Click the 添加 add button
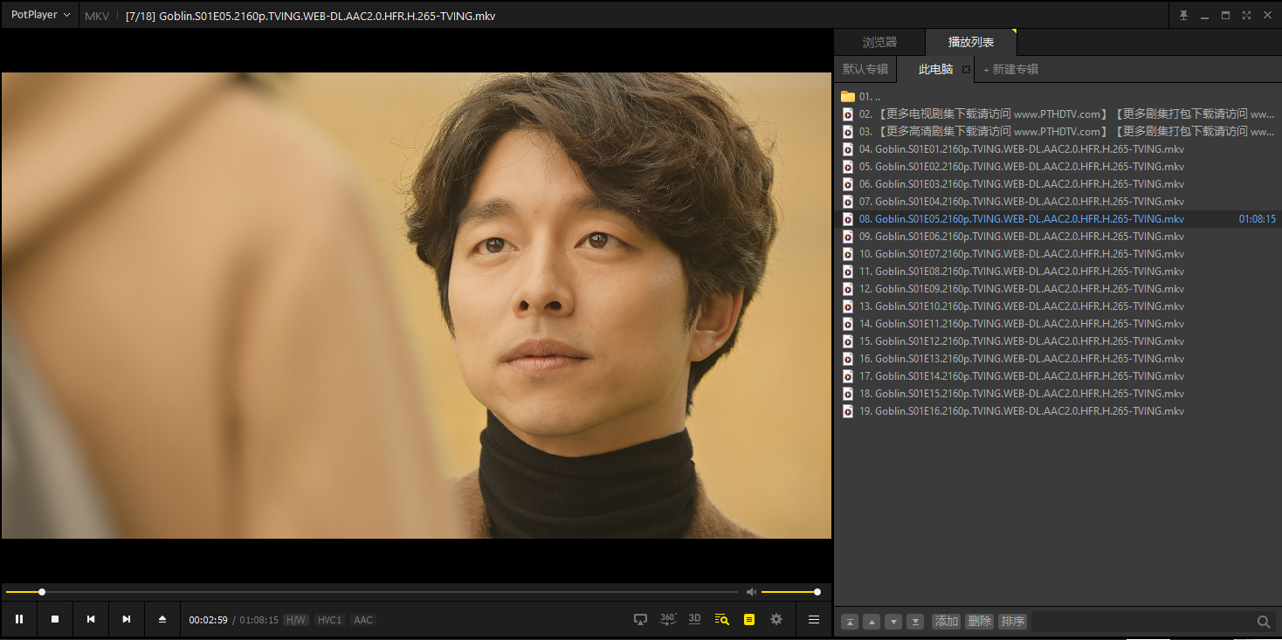This screenshot has height=640, width=1282. click(x=946, y=622)
